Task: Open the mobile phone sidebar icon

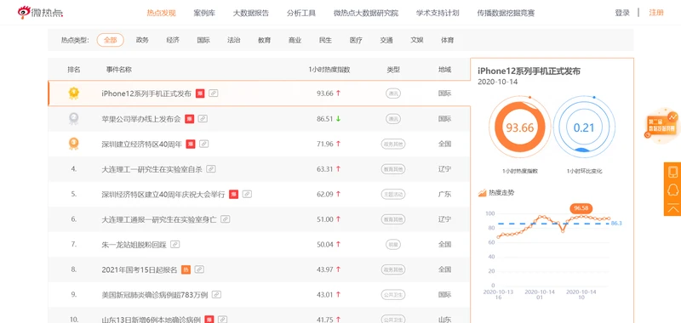Action: [672, 172]
